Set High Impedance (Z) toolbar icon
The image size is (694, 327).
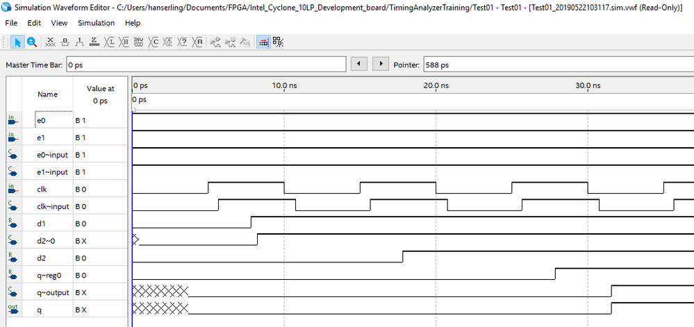tap(94, 42)
